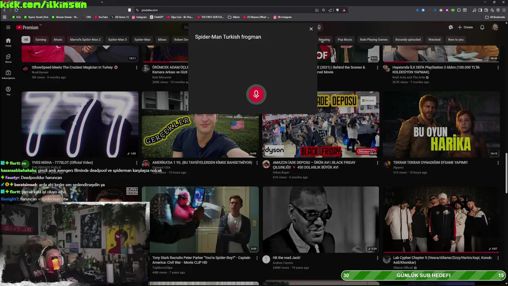Click the sparkle icon left of Create
Viewport: 508px width, 286px height.
click(450, 27)
